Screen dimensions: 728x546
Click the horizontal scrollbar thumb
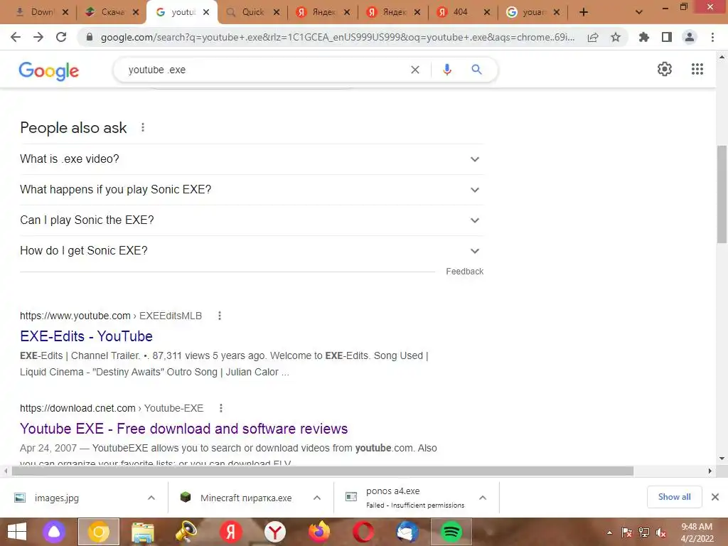point(323,471)
